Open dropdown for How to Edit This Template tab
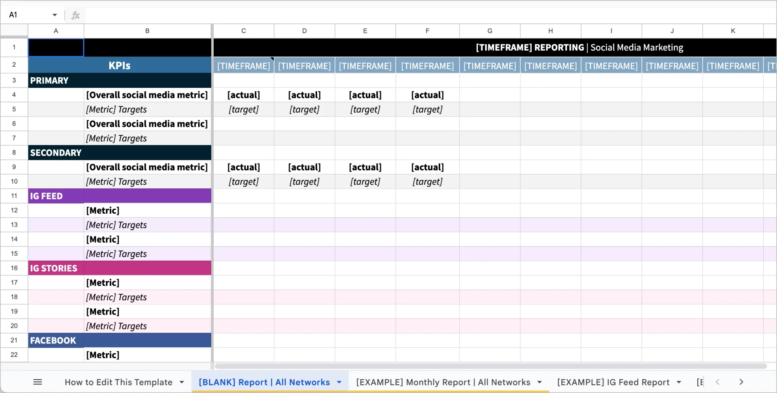The width and height of the screenshot is (777, 393). pos(182,382)
